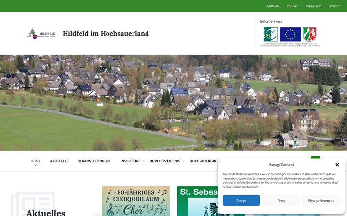Open the DORFVERZEICHNIS menu item
This screenshot has width=347, height=216.
[165, 161]
